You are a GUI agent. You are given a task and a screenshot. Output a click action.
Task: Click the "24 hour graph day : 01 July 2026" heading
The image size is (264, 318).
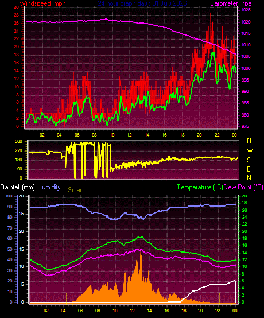pos(142,3)
